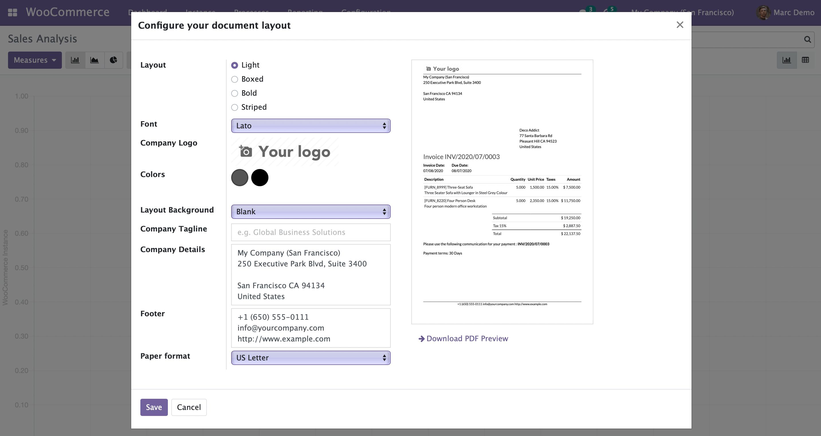Click the Save button
This screenshot has height=436, width=821.
coord(154,407)
